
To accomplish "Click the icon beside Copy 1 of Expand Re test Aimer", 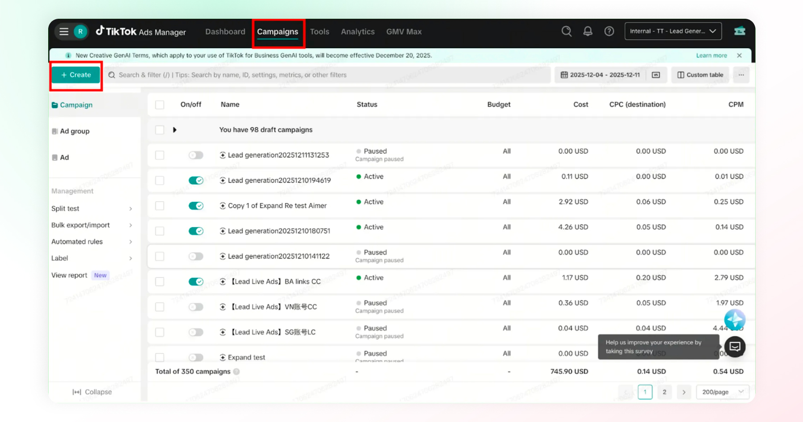I will 223,205.
